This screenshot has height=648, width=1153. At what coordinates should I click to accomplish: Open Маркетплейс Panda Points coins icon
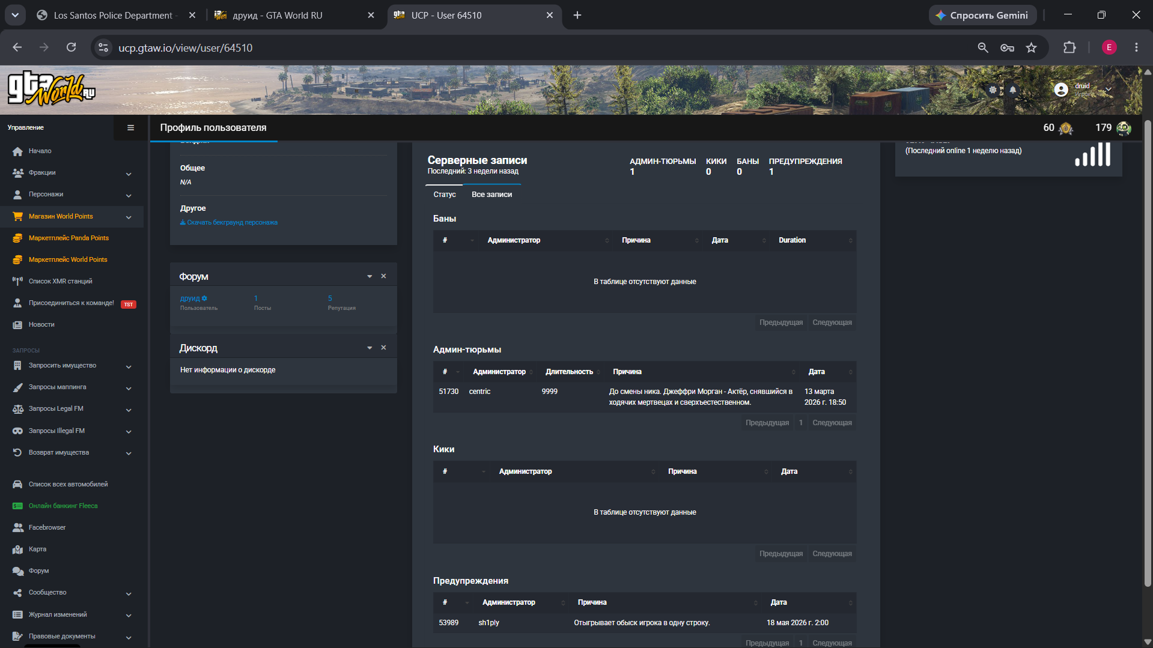click(x=17, y=238)
